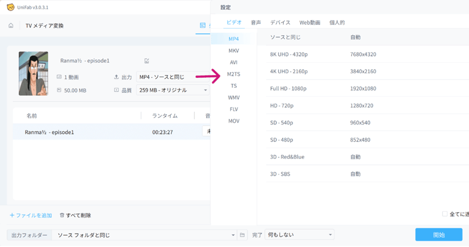Click すべて削除 button text

[79, 215]
